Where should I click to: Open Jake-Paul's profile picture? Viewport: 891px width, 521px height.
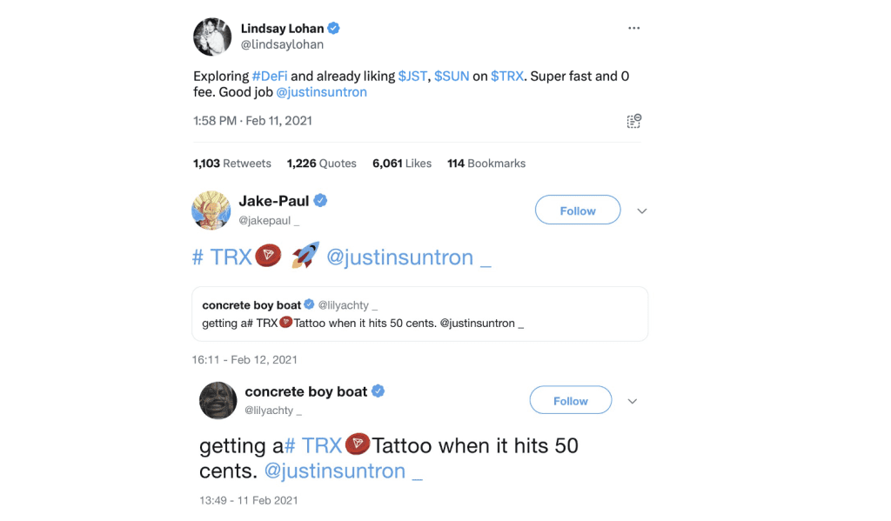pyautogui.click(x=211, y=210)
